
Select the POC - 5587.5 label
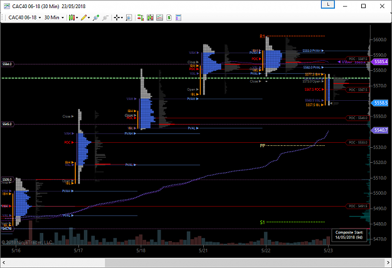[358, 59]
